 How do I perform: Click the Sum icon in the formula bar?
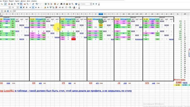coord(8,11)
